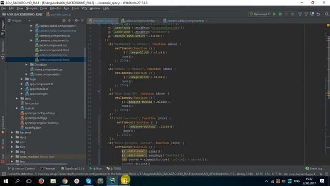Open Search Everywhere magnifier icon
This screenshot has width=330, height=186.
click(326, 14)
